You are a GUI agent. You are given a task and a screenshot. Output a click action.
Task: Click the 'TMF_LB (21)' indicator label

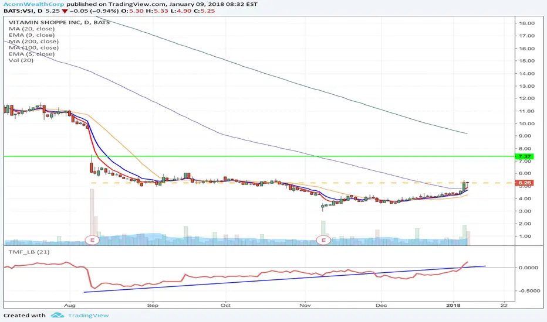29,252
